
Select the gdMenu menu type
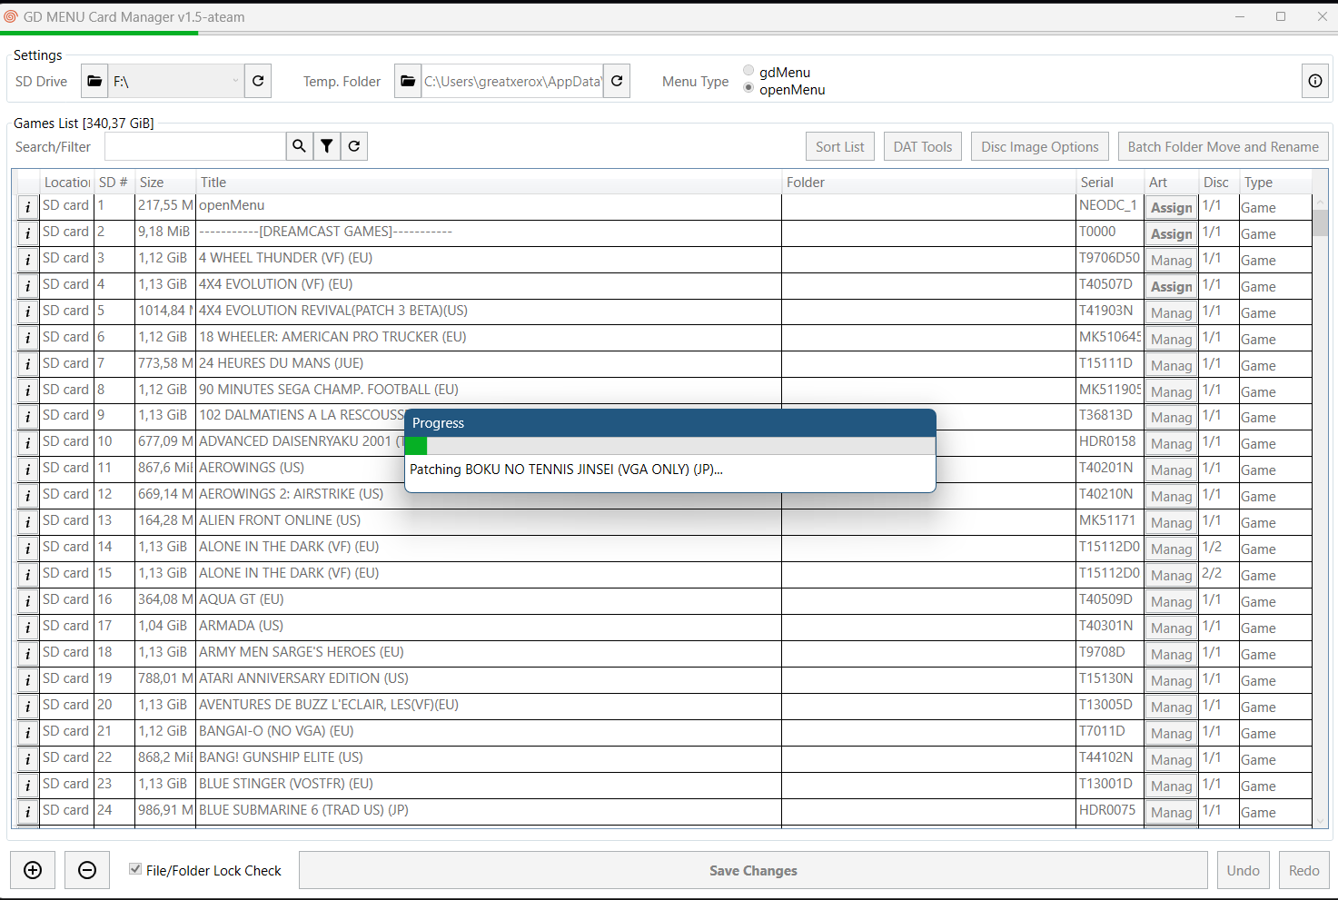point(748,71)
